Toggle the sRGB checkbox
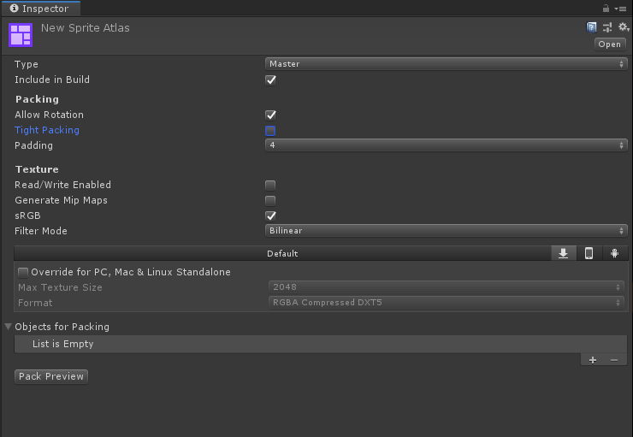 (x=270, y=216)
